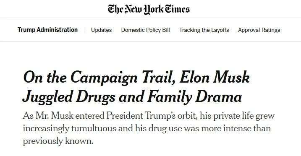Click "Juggled Drugs" in the headline
This screenshot has height=156, width=301.
69,97
